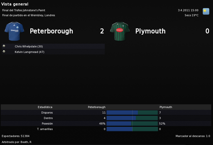Click the goal ball icon beside Chris Whelpdale
213x145 pixels.
4,46
